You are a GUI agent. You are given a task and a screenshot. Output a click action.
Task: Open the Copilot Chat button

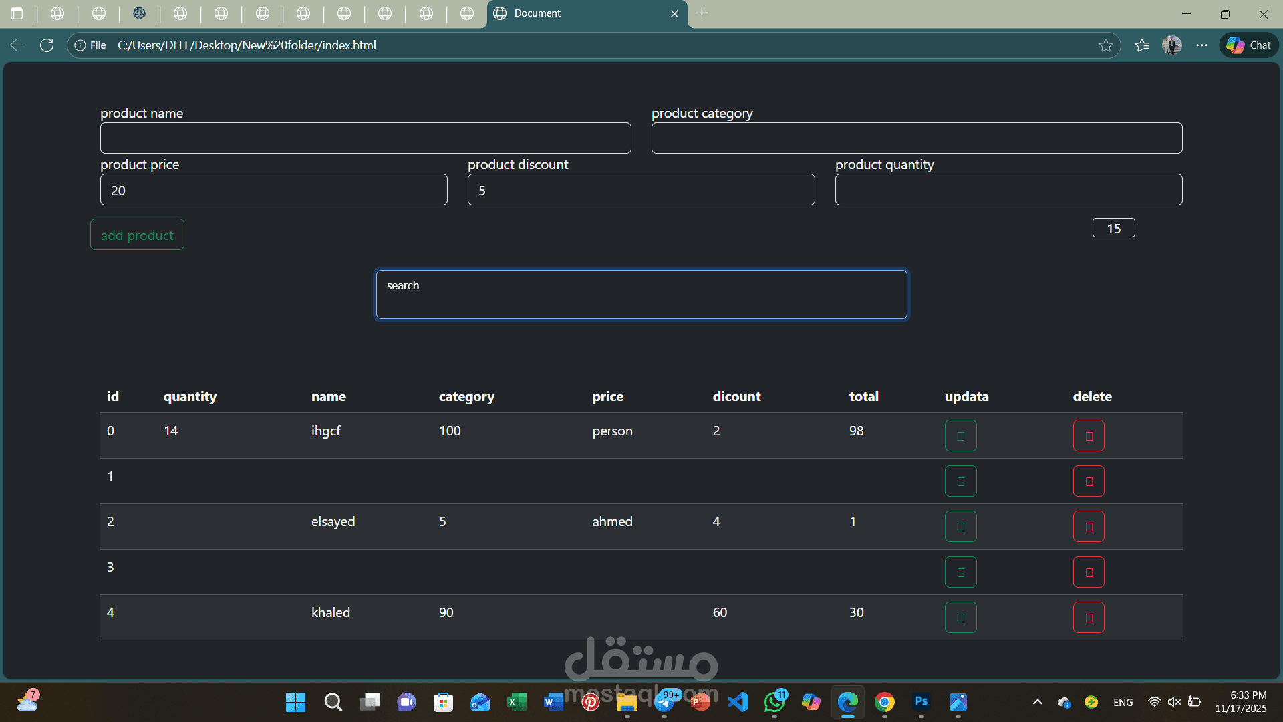point(1249,45)
